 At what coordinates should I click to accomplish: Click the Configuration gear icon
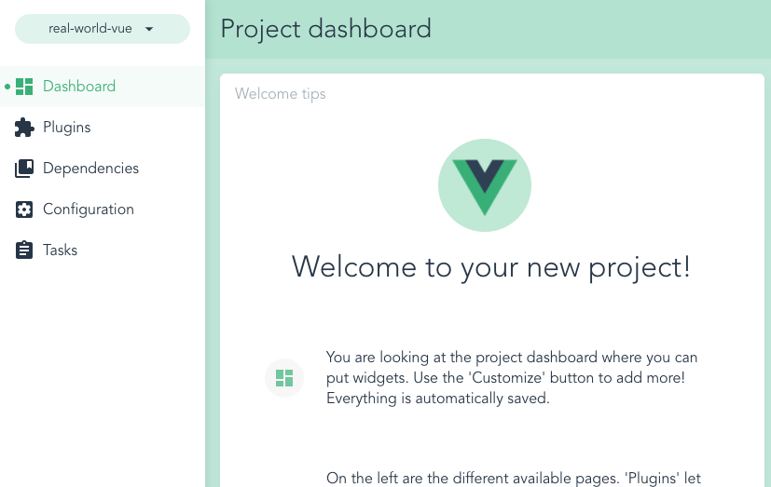[x=25, y=210]
